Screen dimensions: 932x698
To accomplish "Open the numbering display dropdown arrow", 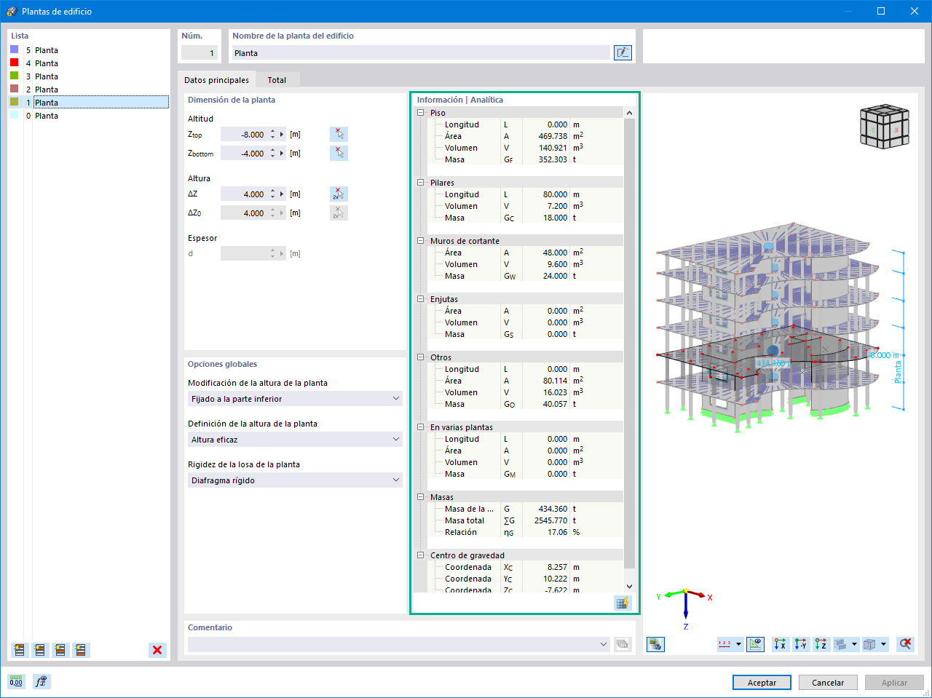I will [738, 644].
